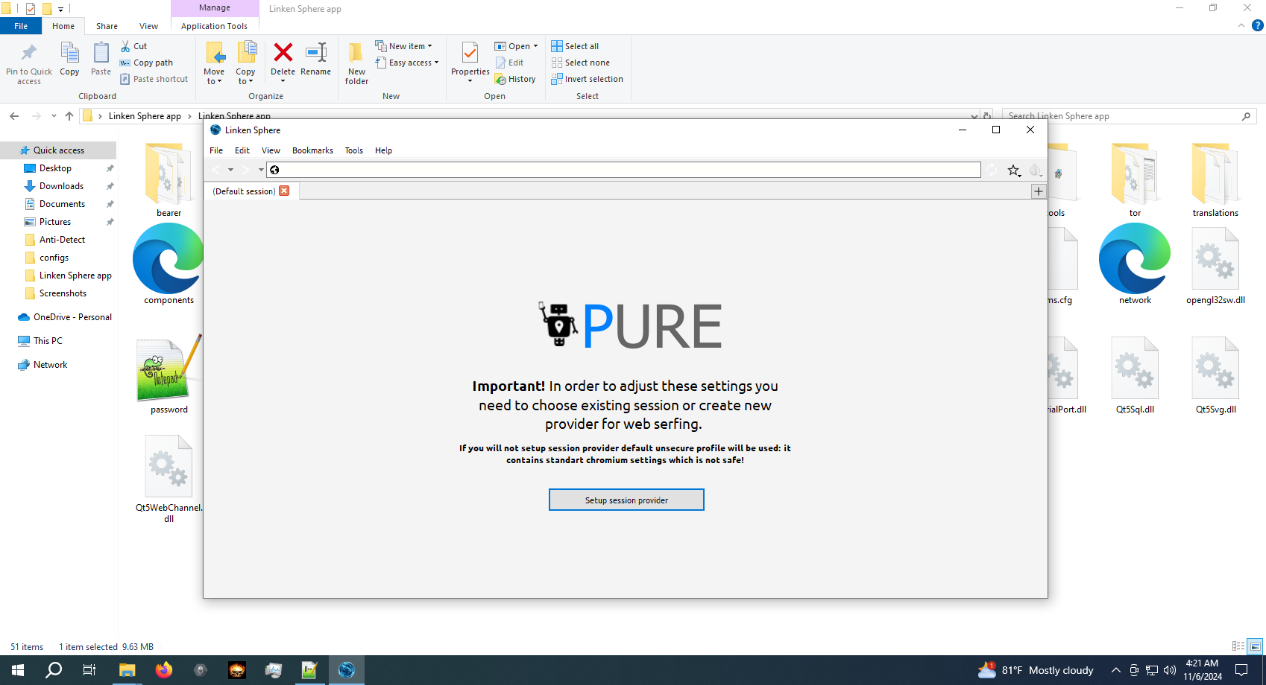Viewport: 1266px width, 685px height.
Task: Add a new session tab with plus button
Action: (1038, 191)
